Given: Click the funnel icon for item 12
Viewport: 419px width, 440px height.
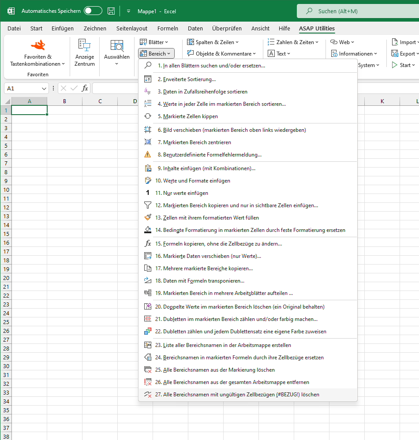Looking at the screenshot, I should pyautogui.click(x=148, y=205).
